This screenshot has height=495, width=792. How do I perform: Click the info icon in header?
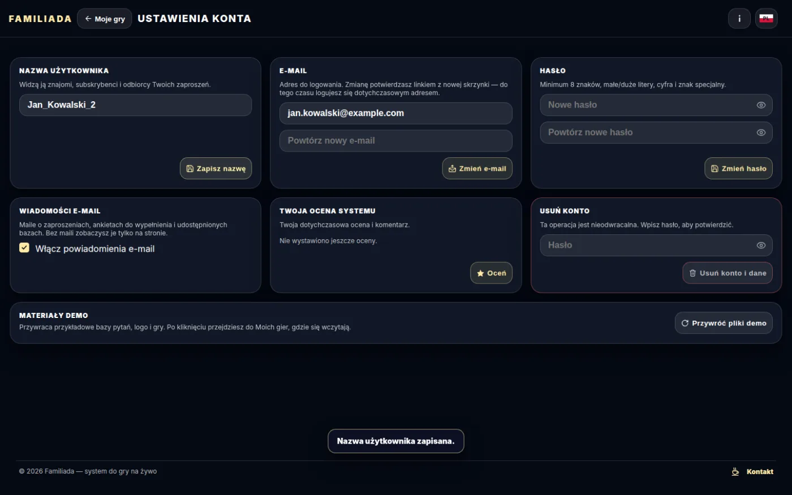click(x=739, y=19)
